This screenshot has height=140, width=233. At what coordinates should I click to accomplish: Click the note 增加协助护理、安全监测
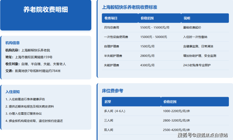click(200, 56)
